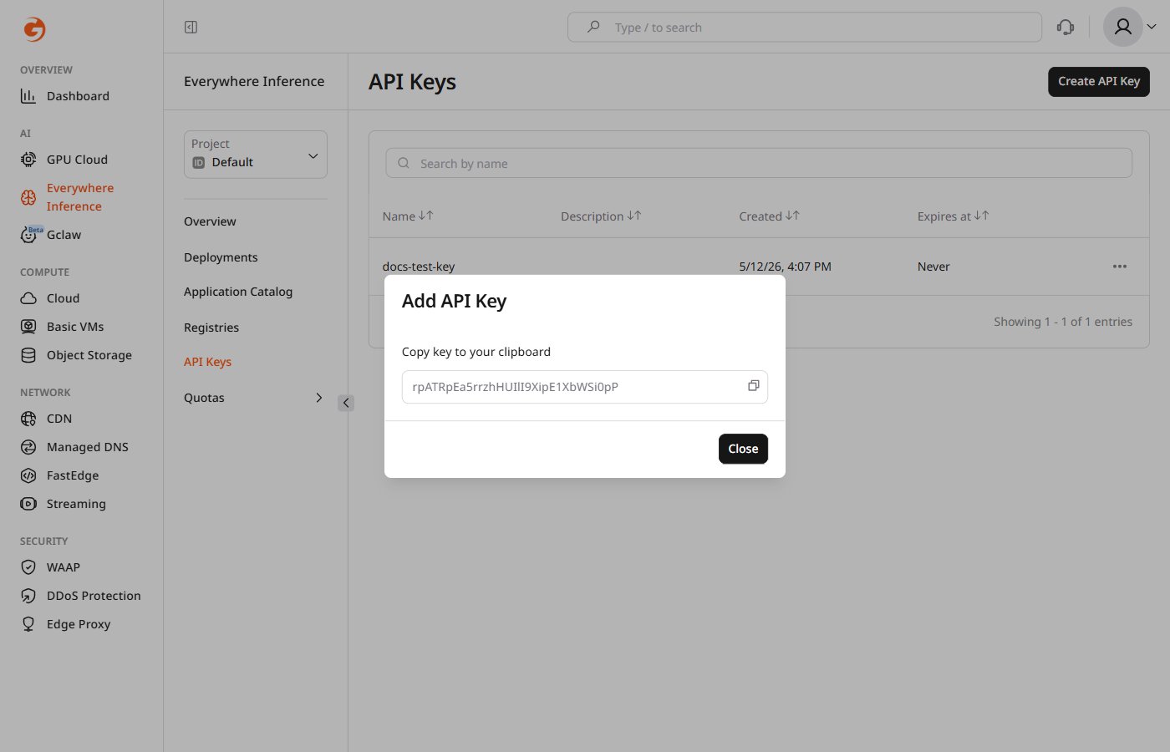This screenshot has width=1170, height=752.
Task: Focus the global search field
Action: coord(805,28)
